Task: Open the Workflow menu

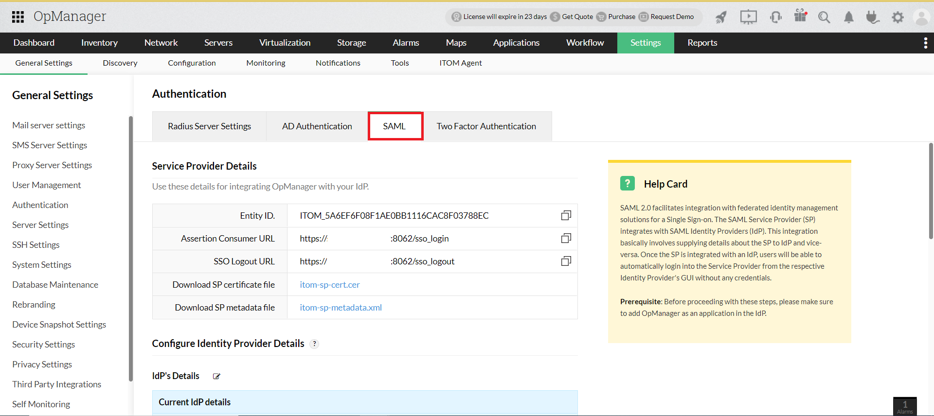Action: pos(585,43)
